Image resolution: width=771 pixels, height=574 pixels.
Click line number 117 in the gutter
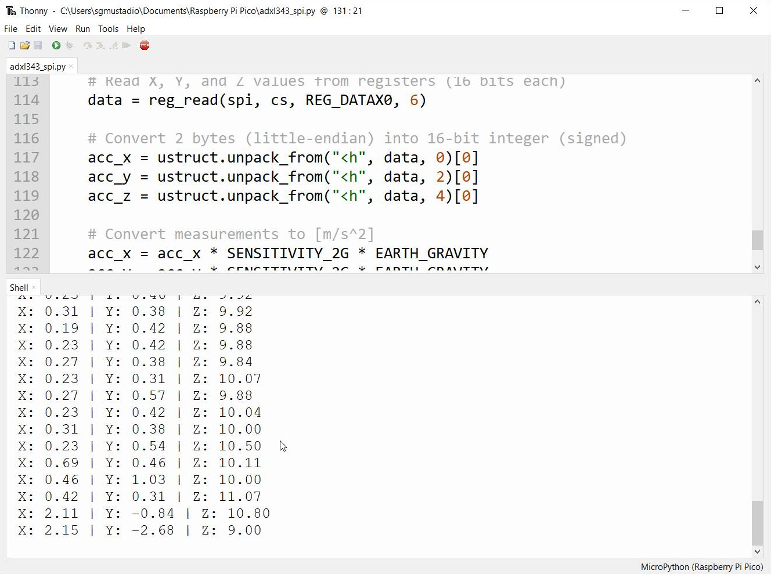27,157
